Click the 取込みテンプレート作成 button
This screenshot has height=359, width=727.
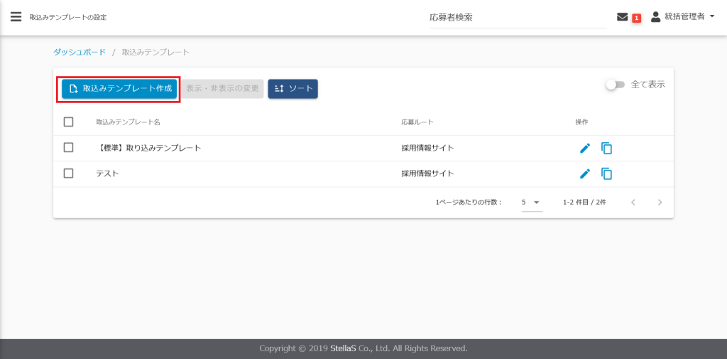pyautogui.click(x=119, y=89)
